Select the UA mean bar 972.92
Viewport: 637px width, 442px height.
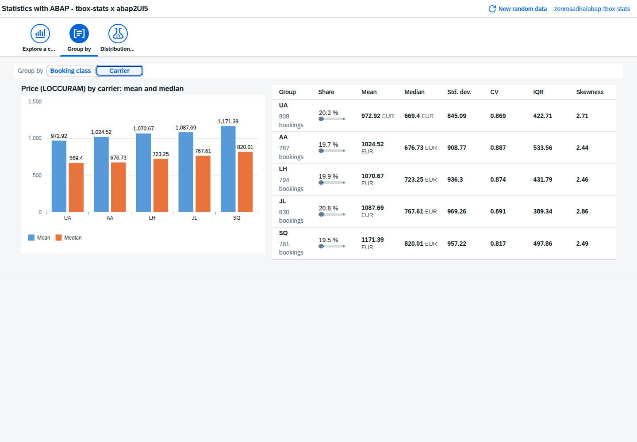pyautogui.click(x=59, y=176)
